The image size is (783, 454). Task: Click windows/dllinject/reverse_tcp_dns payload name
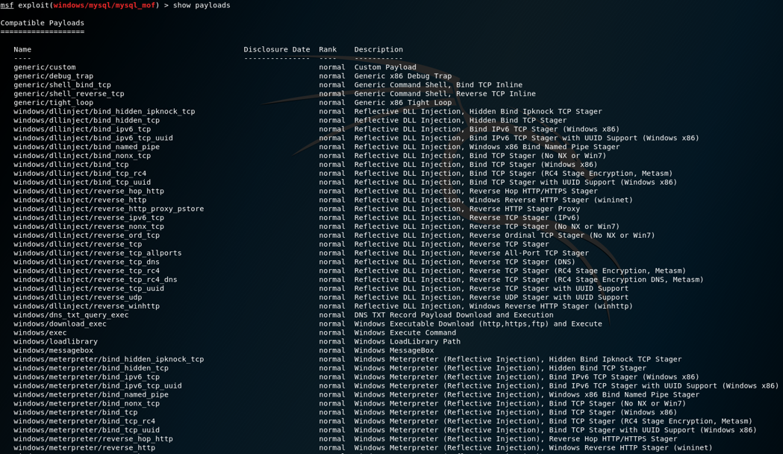pyautogui.click(x=87, y=262)
